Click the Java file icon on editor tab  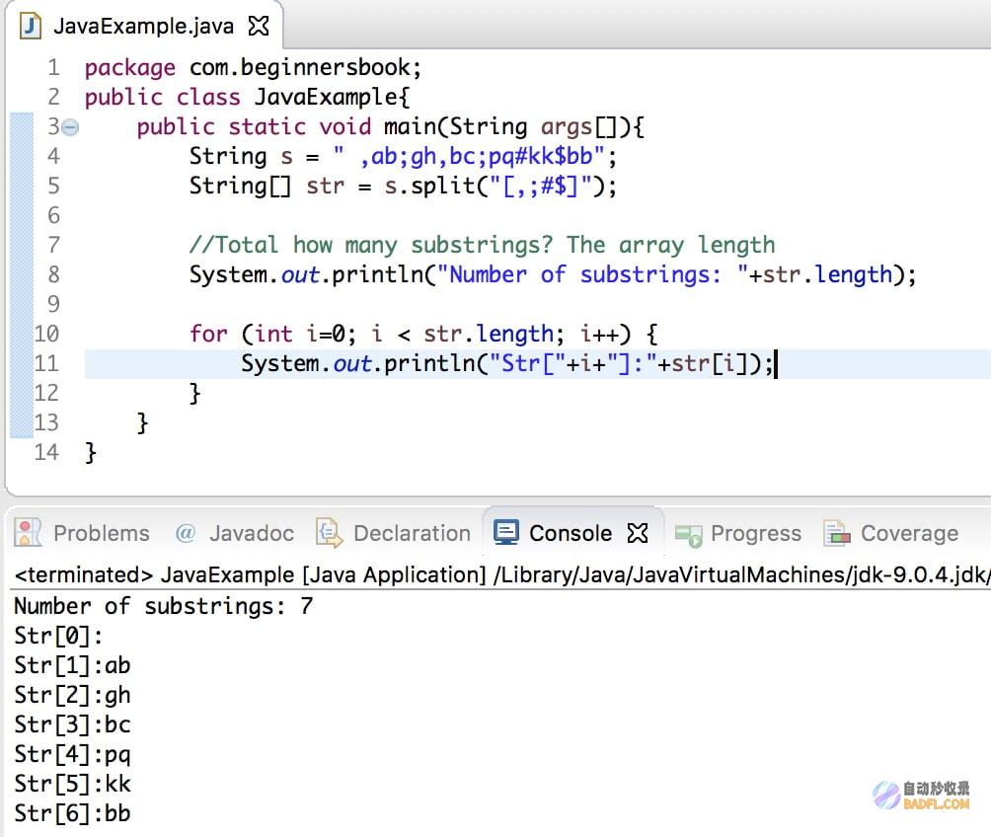click(x=30, y=26)
